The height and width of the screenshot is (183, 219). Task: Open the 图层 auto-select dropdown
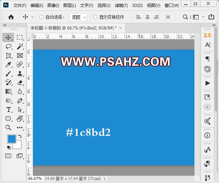pos(78,17)
